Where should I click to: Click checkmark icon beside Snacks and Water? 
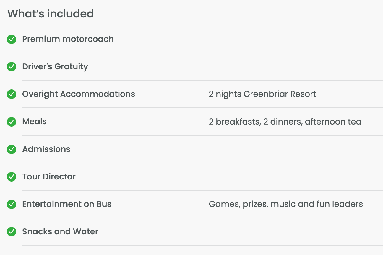pyautogui.click(x=12, y=232)
